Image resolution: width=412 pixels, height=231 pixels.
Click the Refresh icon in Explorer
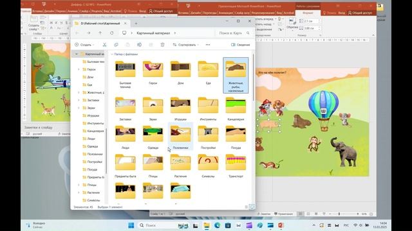point(111,33)
